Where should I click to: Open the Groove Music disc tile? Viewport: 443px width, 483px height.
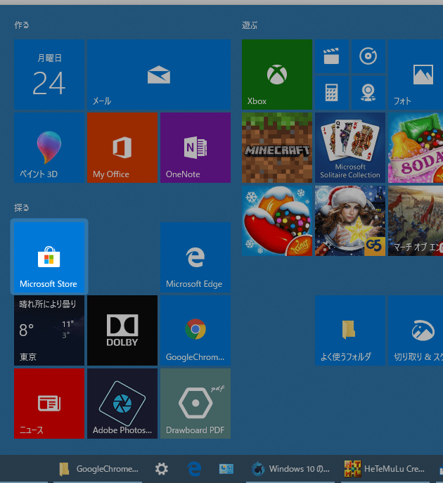(368, 56)
